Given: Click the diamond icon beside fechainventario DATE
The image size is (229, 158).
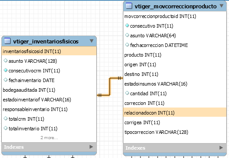Looking at the screenshot, I should (5, 80).
